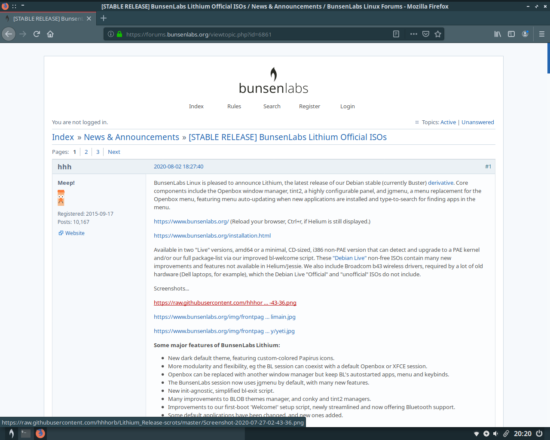The height and width of the screenshot is (440, 550).
Task: Open Firefox account icon
Action: point(525,34)
